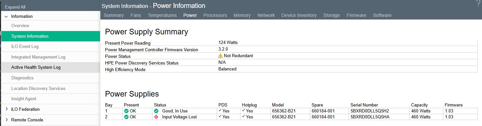Screen dimensions: 482x126
Task: Click the Present column header
Action: click(132, 105)
